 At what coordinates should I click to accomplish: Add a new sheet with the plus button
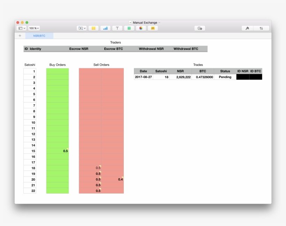[x=20, y=36]
